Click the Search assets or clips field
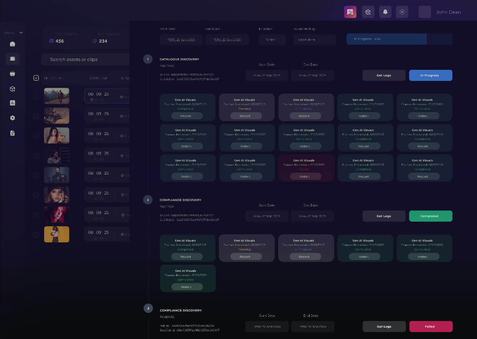Screen dimensions: 477x339 [x=85, y=59]
